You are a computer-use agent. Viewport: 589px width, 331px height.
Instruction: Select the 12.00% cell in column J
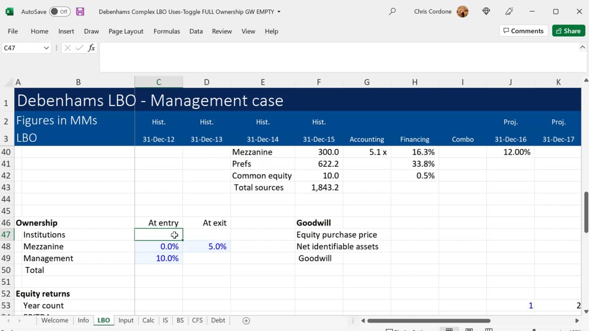point(510,152)
